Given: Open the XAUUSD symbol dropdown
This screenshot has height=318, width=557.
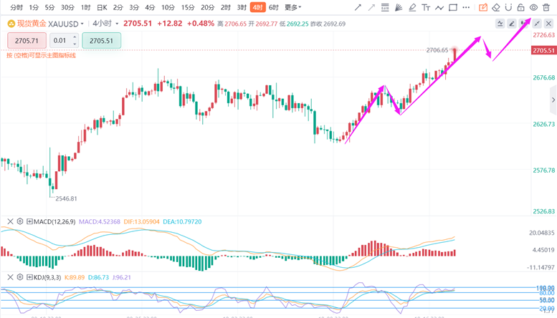Looking at the screenshot, I should [82, 23].
